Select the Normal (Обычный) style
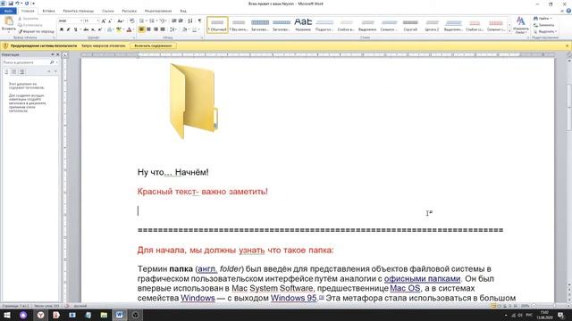 pos(217,25)
